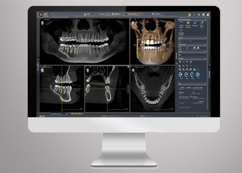Click the '94 Jahre' age value

click(x=195, y=97)
